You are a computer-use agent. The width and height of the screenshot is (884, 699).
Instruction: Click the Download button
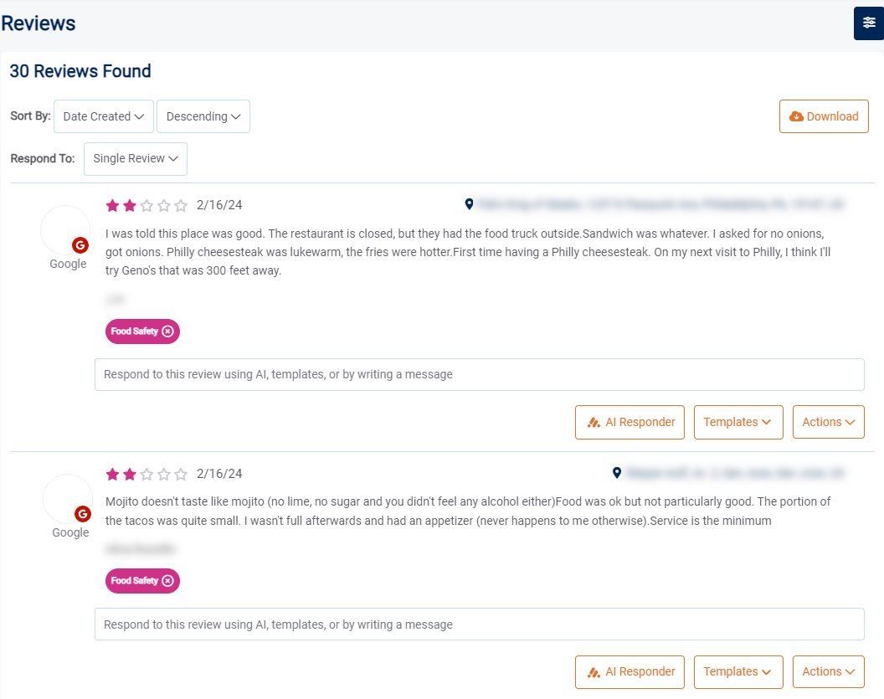(824, 116)
